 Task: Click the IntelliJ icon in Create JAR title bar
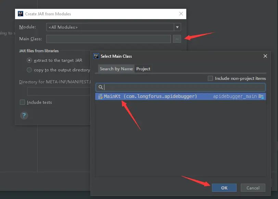[21, 14]
